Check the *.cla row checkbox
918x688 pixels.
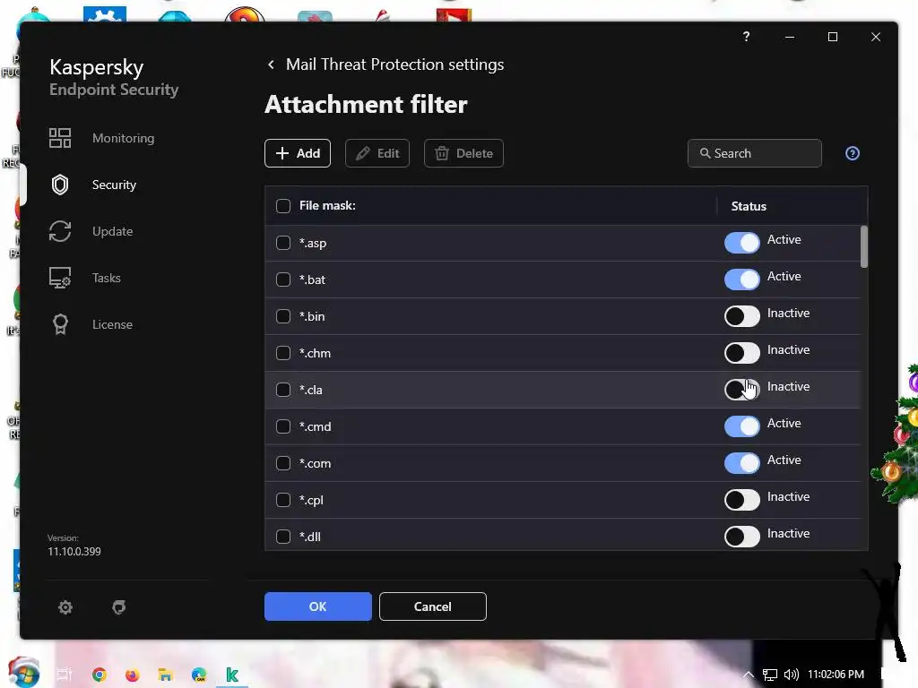coord(283,390)
